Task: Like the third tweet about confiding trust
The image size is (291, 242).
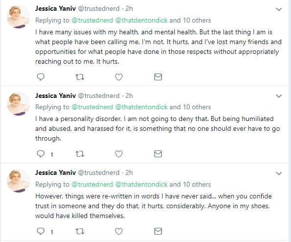Action: 119,231
